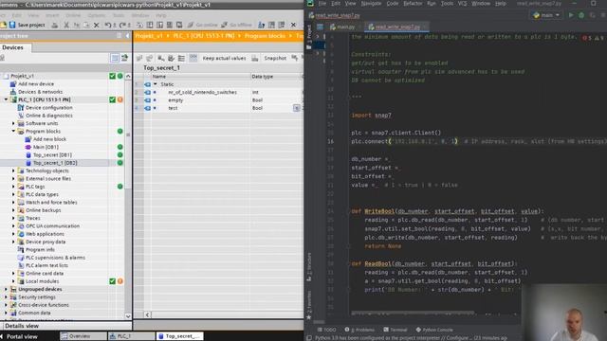Open Python Console tool window
Screen dimensions: 607x341
tap(434, 330)
